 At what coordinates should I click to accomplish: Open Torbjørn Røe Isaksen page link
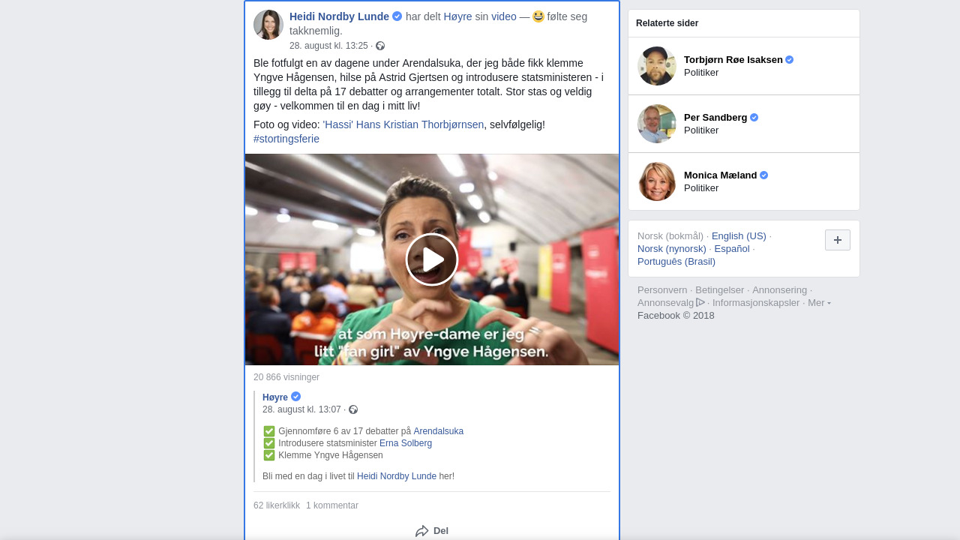coord(733,60)
